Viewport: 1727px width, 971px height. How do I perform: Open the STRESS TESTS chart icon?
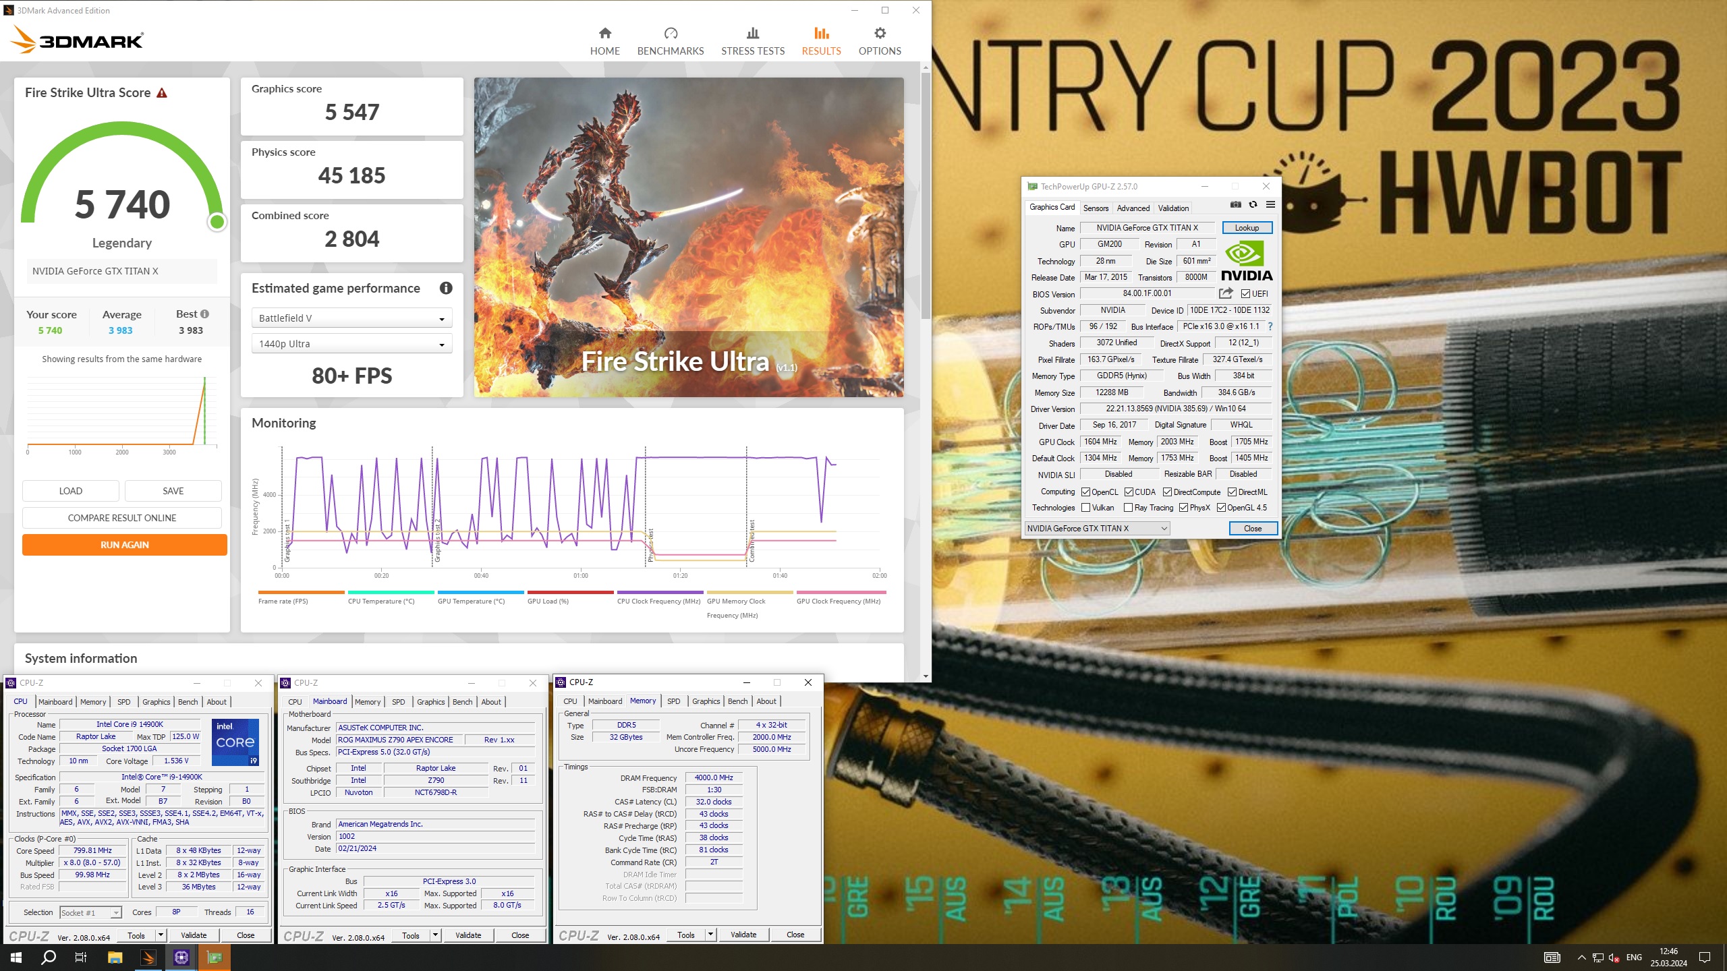point(753,33)
